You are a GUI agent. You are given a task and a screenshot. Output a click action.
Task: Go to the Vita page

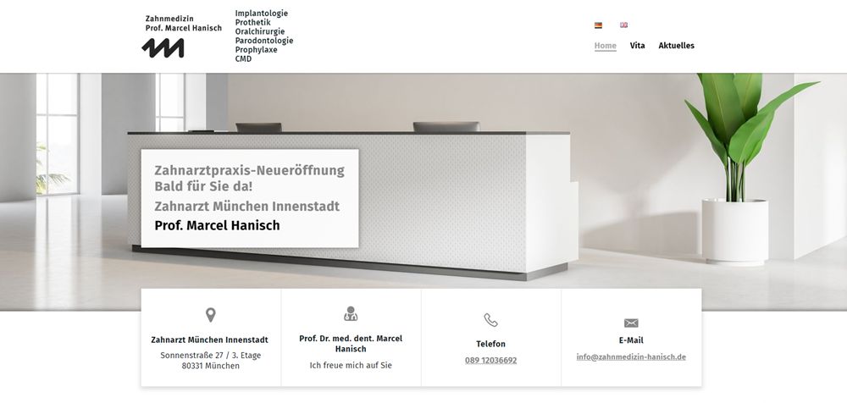tap(637, 46)
